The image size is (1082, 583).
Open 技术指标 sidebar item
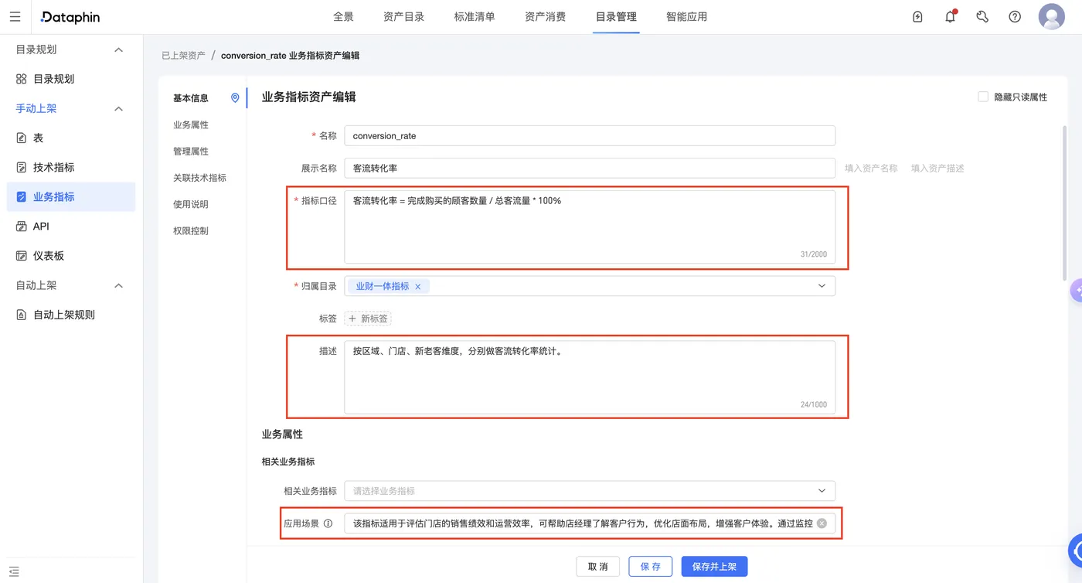[x=71, y=167]
